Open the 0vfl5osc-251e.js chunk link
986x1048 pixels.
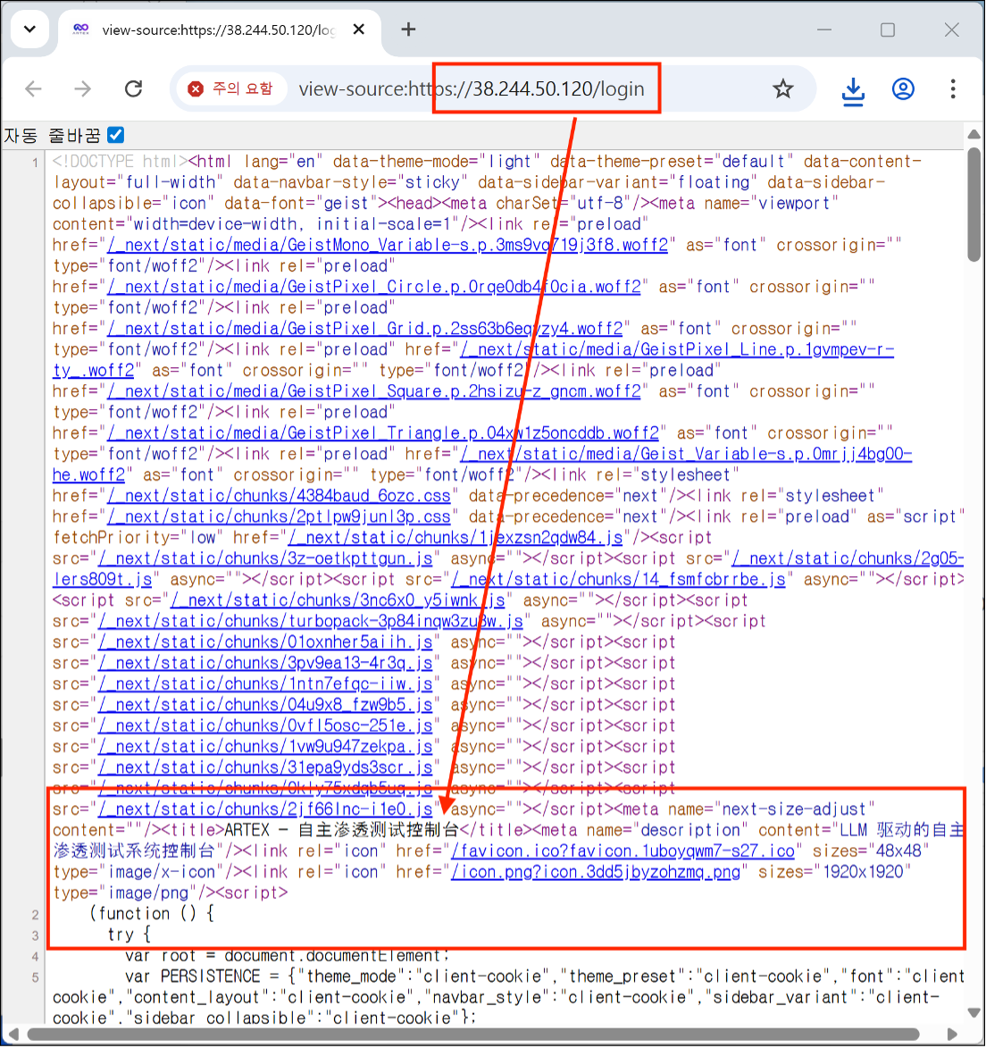coord(265,725)
